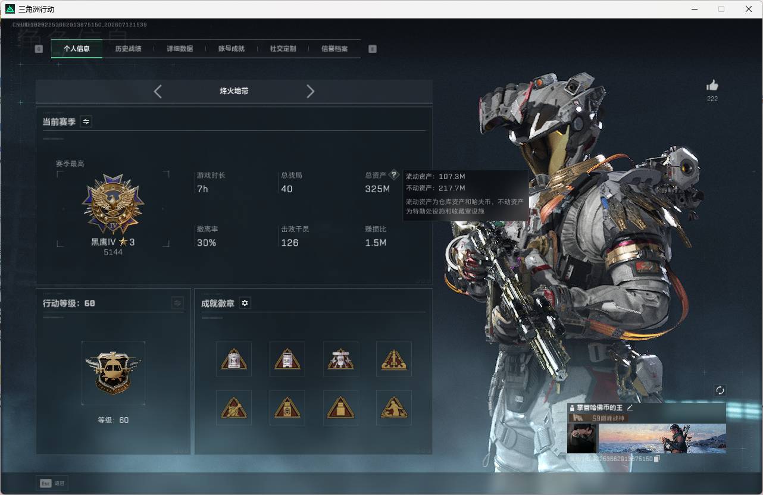763x495 pixels.
Task: Click the 赛季最高 label
Action: point(70,164)
